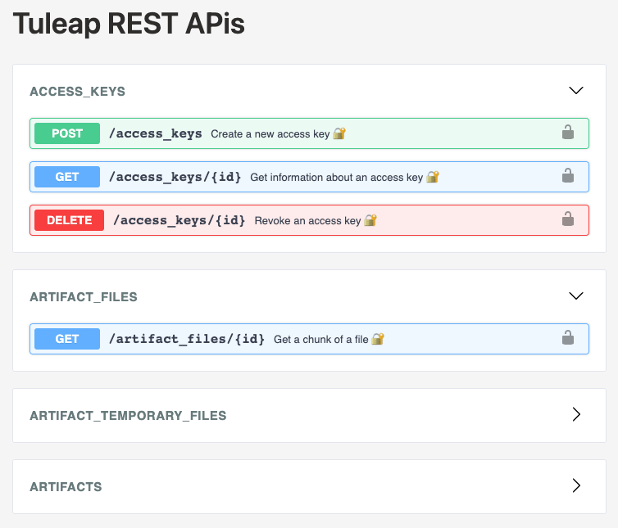Image resolution: width=618 pixels, height=528 pixels.
Task: Collapse the ACCESS_KEYS section chevron
Action: tap(576, 91)
